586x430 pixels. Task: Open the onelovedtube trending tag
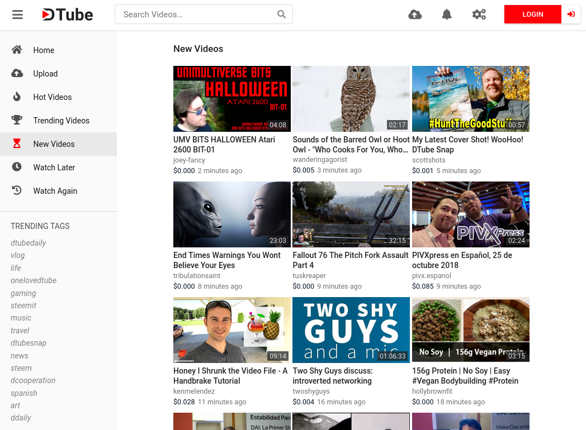pos(34,280)
